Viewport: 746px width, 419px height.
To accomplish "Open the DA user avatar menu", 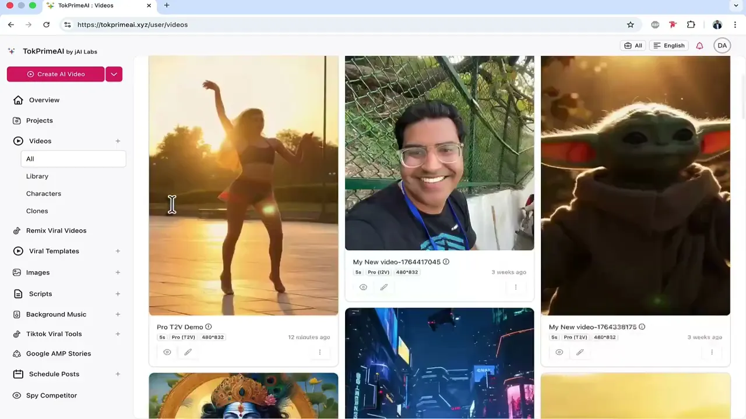I will [x=722, y=45].
